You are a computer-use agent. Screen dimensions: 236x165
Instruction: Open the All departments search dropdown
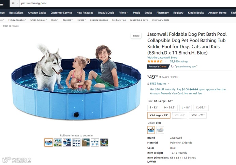pos(15,3)
